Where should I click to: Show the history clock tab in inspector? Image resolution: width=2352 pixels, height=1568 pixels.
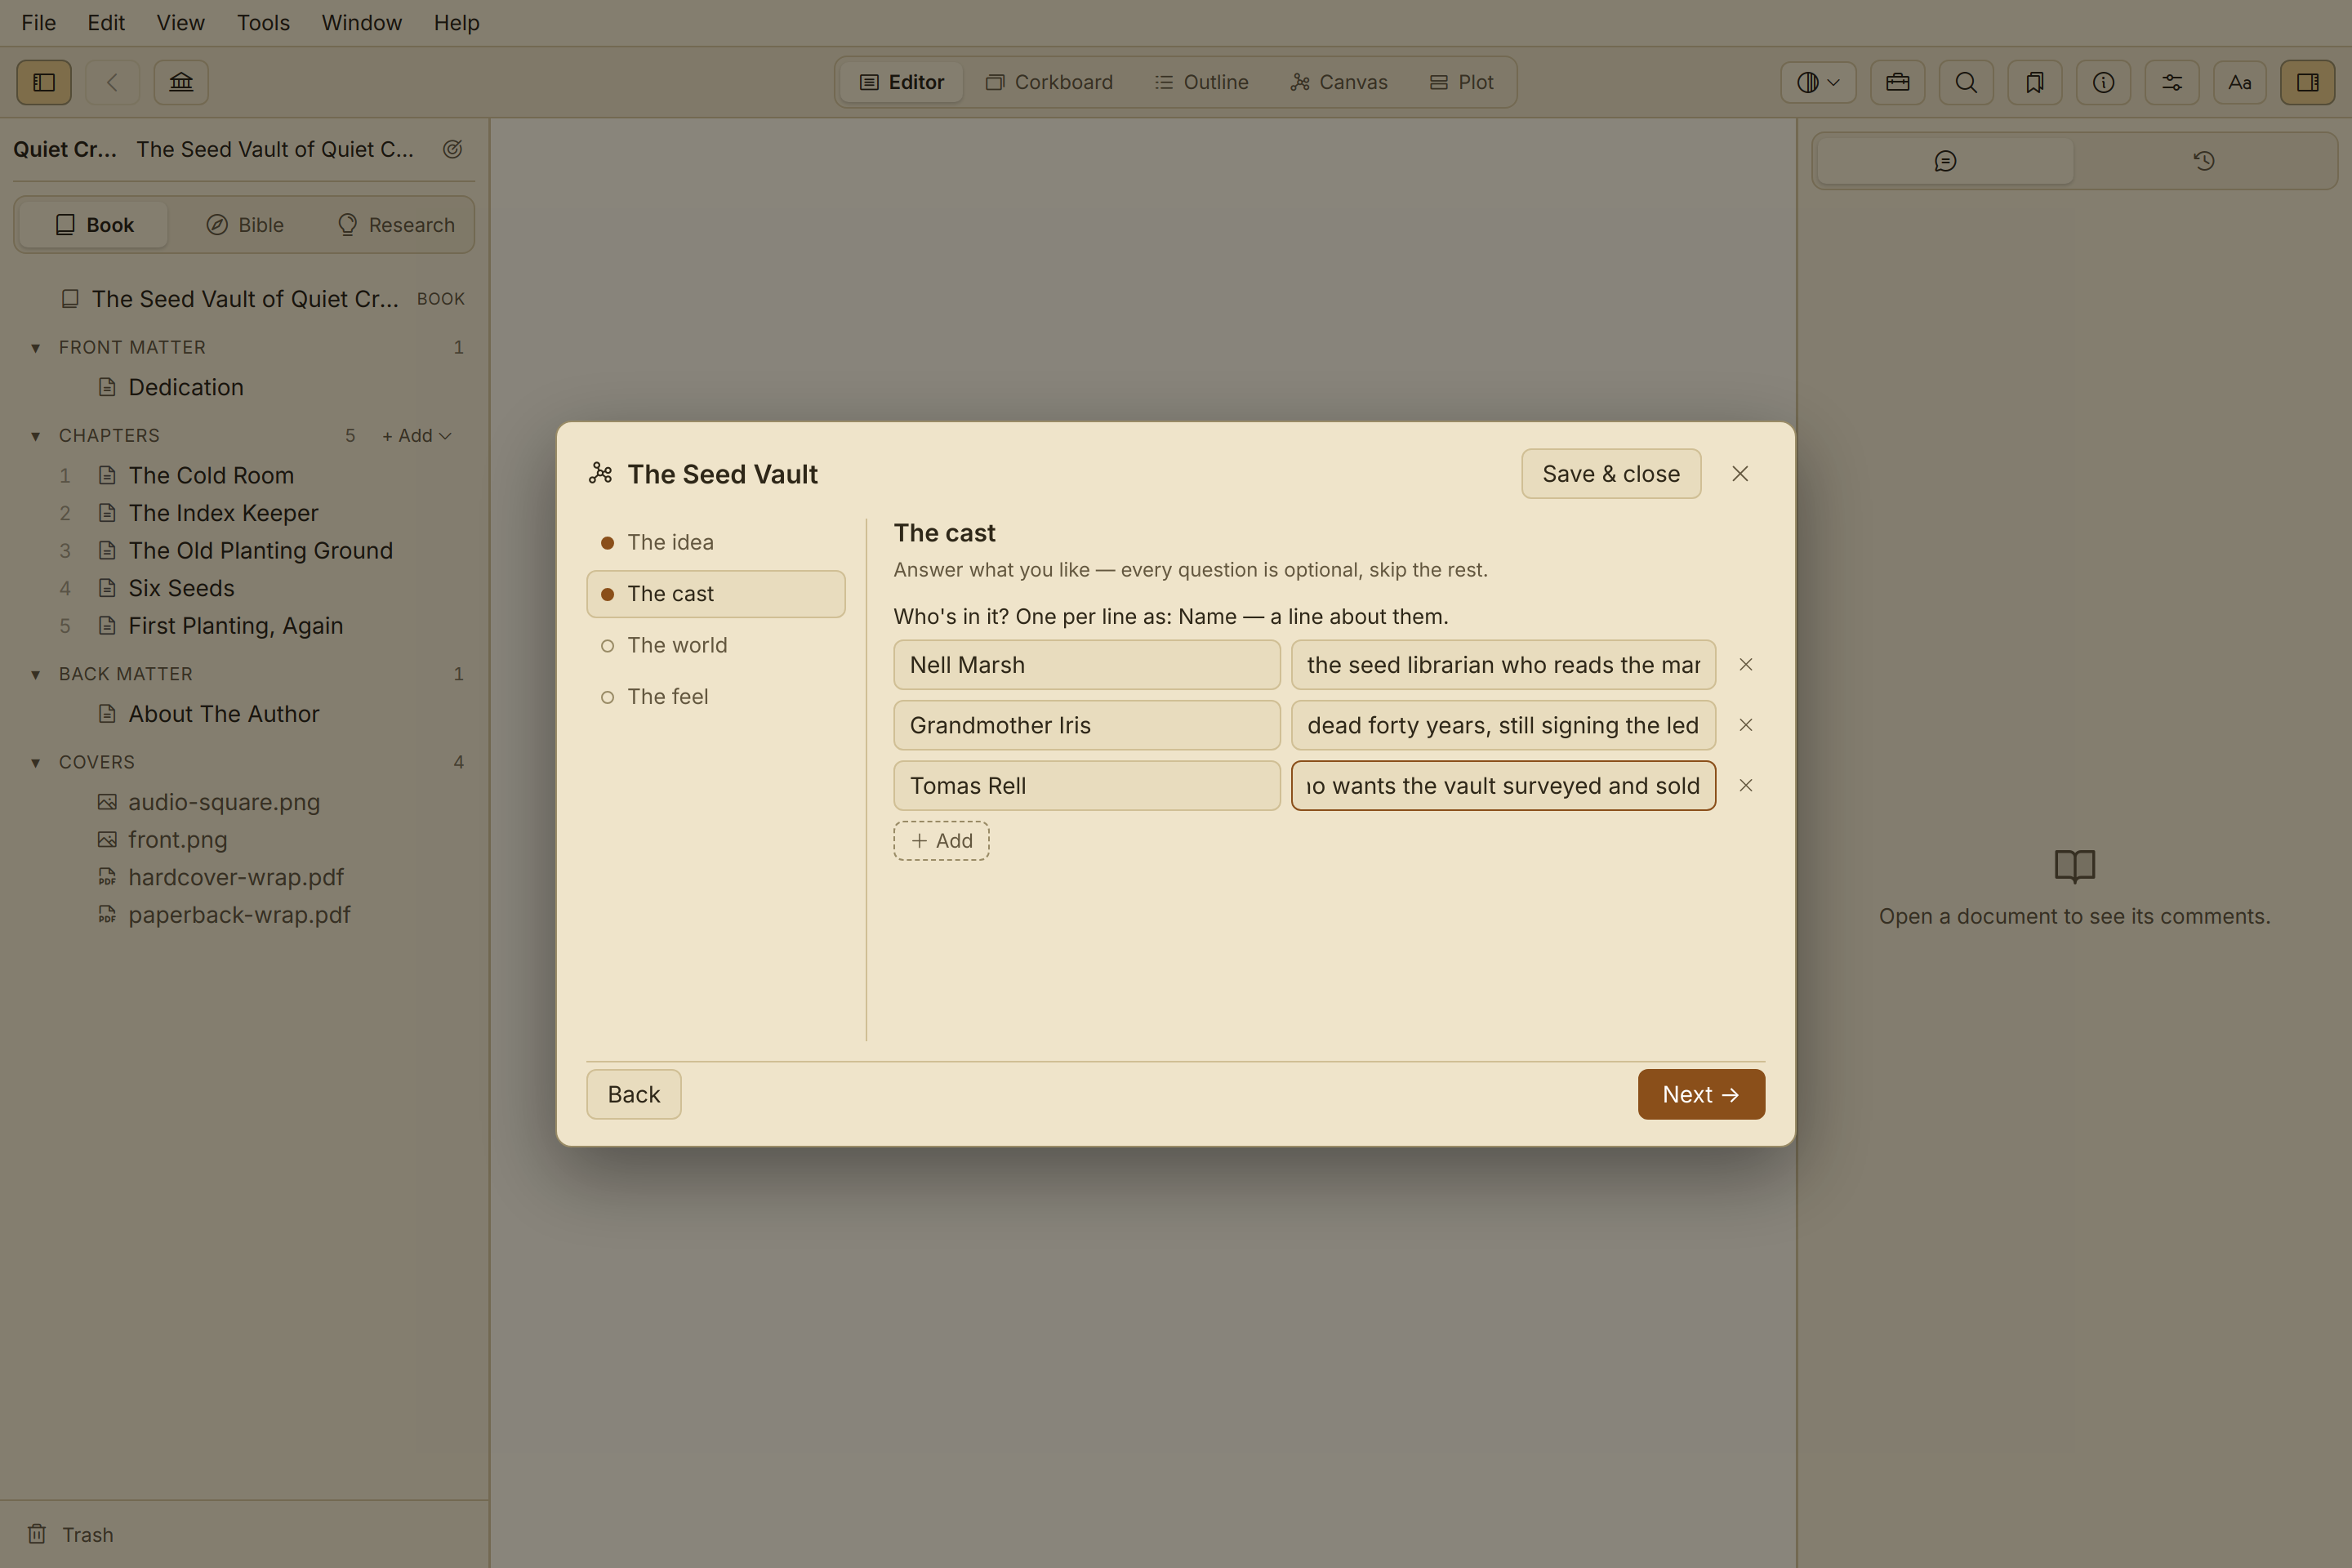point(2204,161)
